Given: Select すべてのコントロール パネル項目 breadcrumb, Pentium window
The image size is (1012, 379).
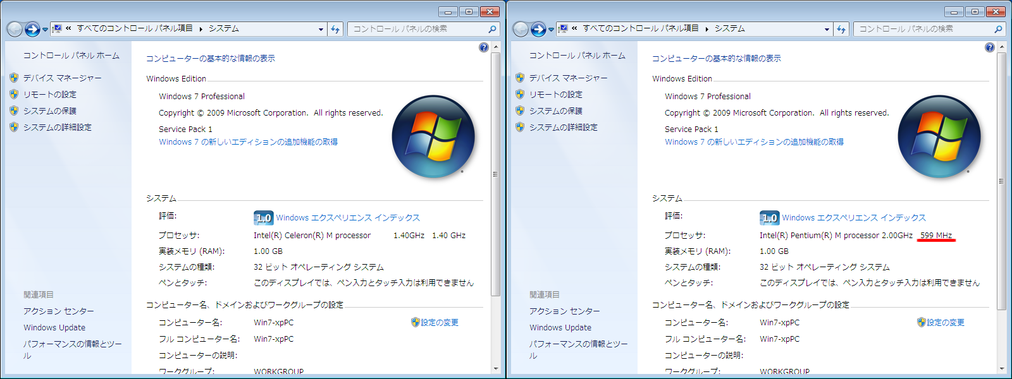Looking at the screenshot, I should (641, 28).
